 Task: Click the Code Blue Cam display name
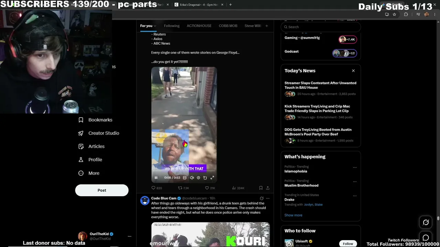pos(164,198)
